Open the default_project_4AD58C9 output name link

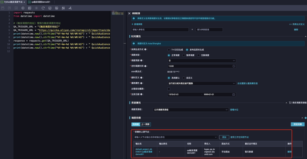tap(144, 152)
